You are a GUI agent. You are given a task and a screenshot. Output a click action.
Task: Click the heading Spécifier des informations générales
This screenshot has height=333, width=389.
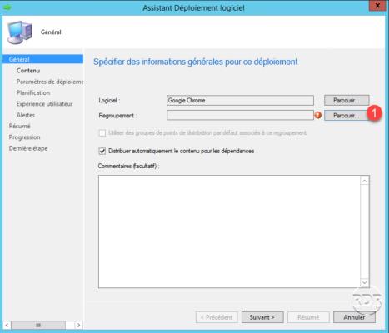(x=196, y=62)
